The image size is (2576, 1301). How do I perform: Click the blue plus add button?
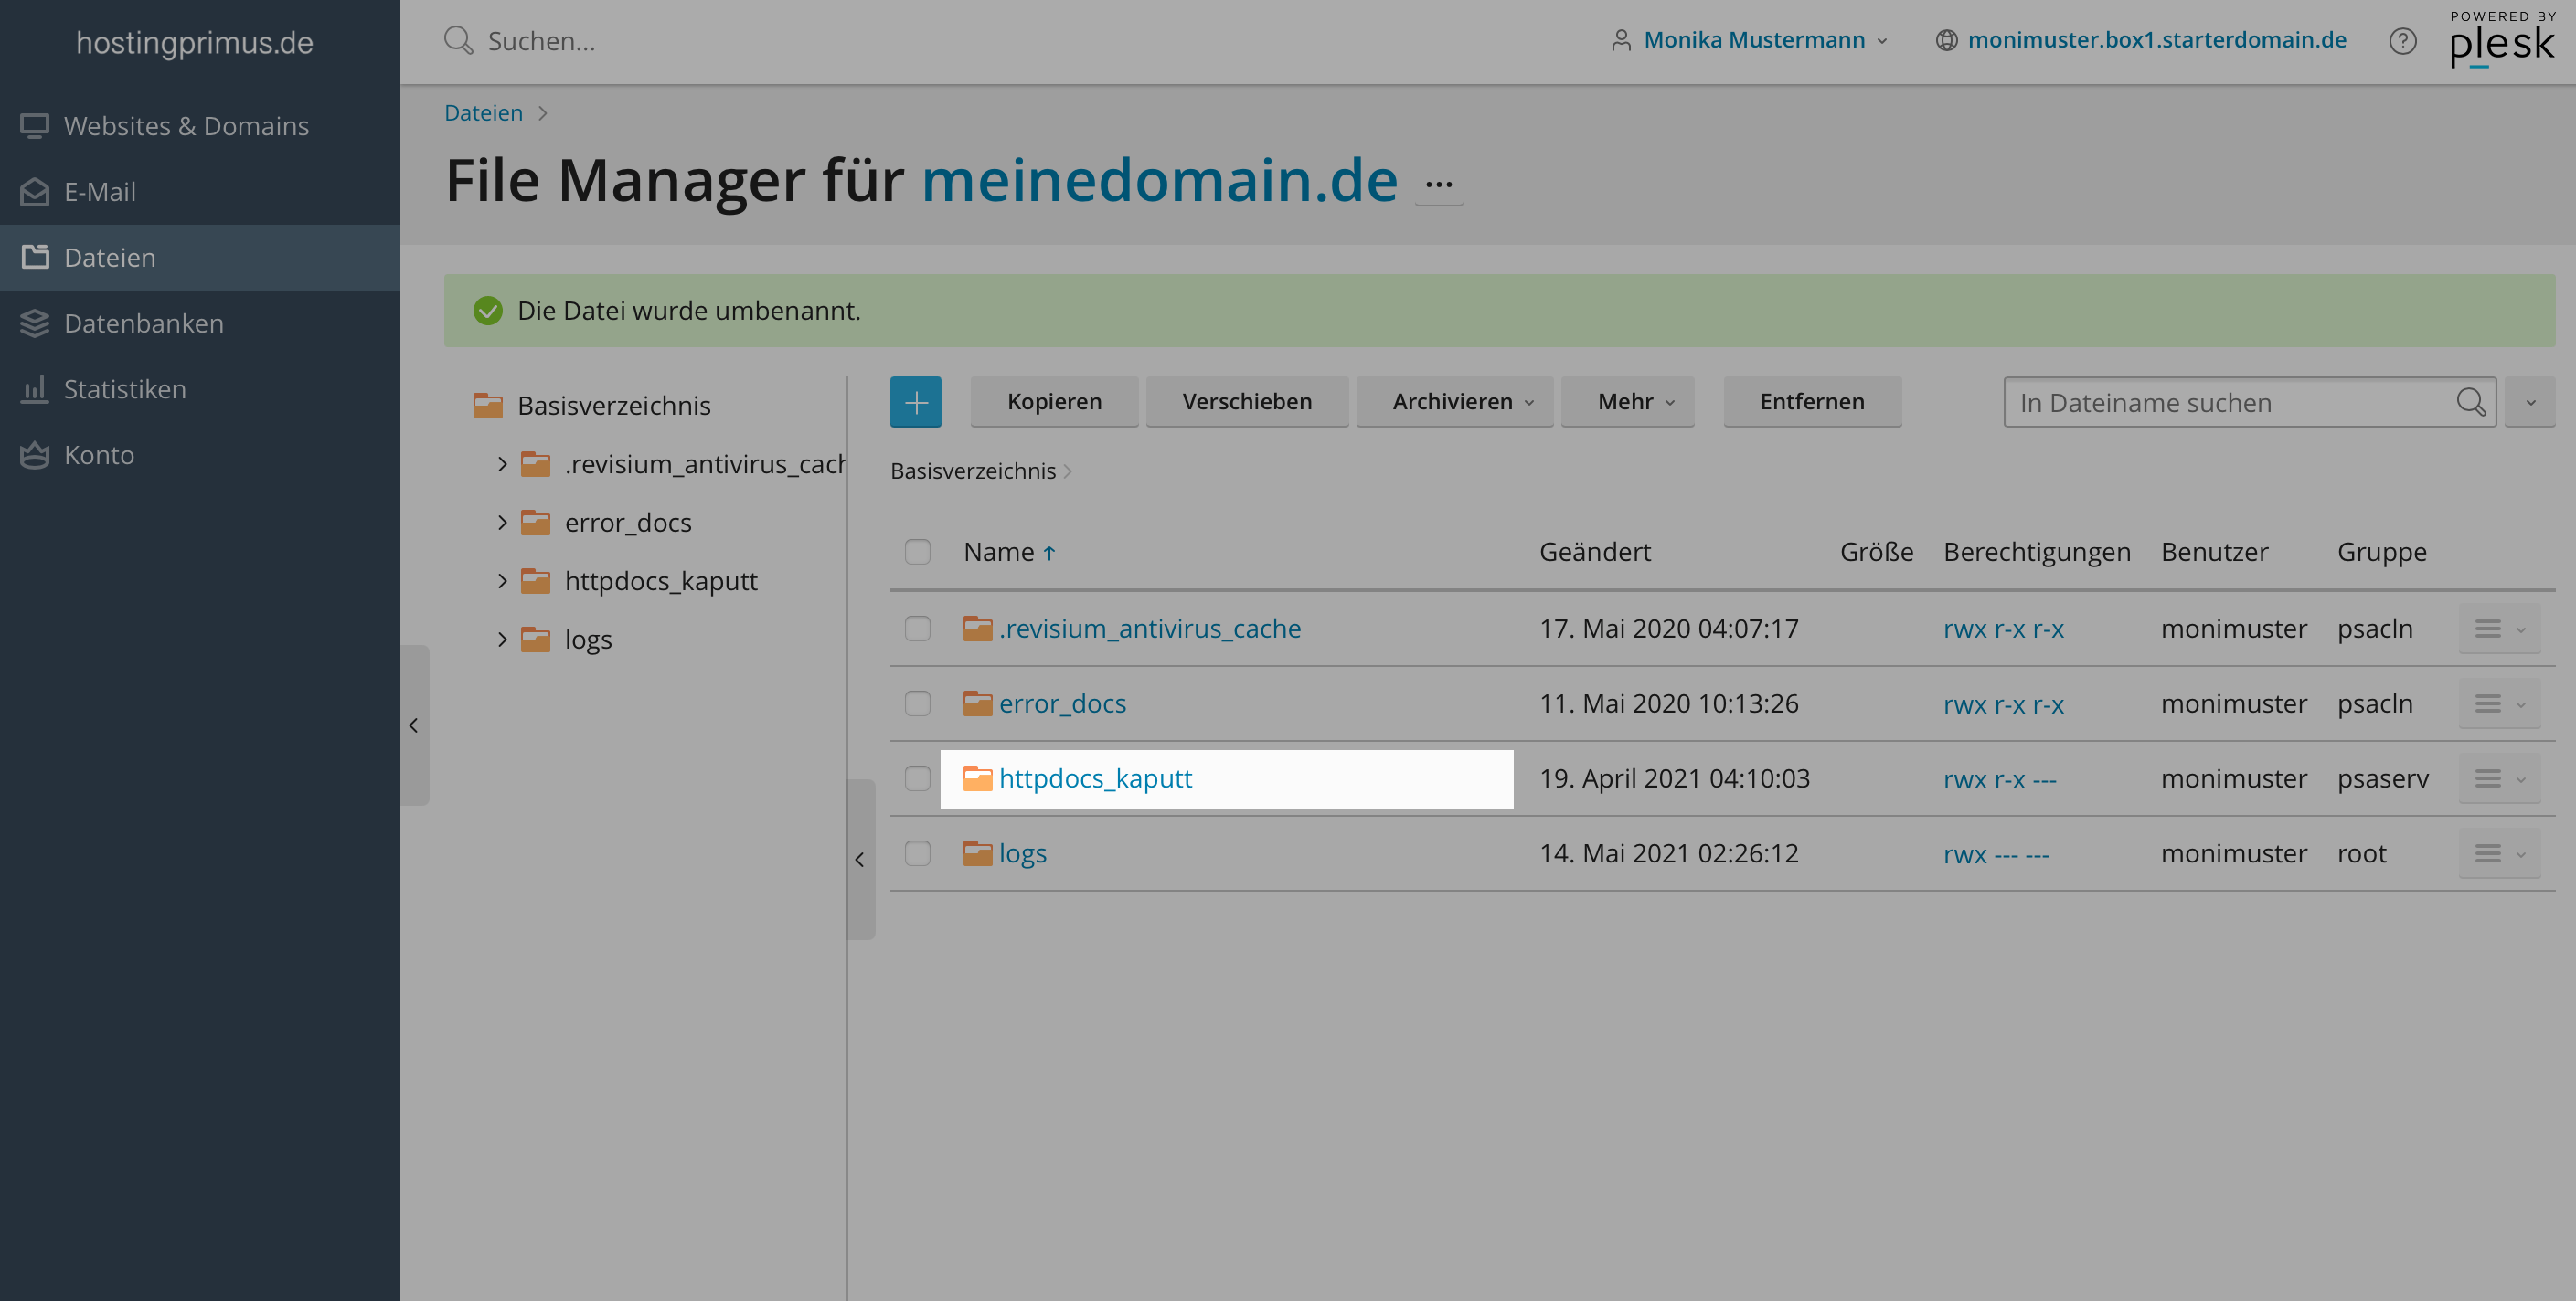click(x=915, y=402)
